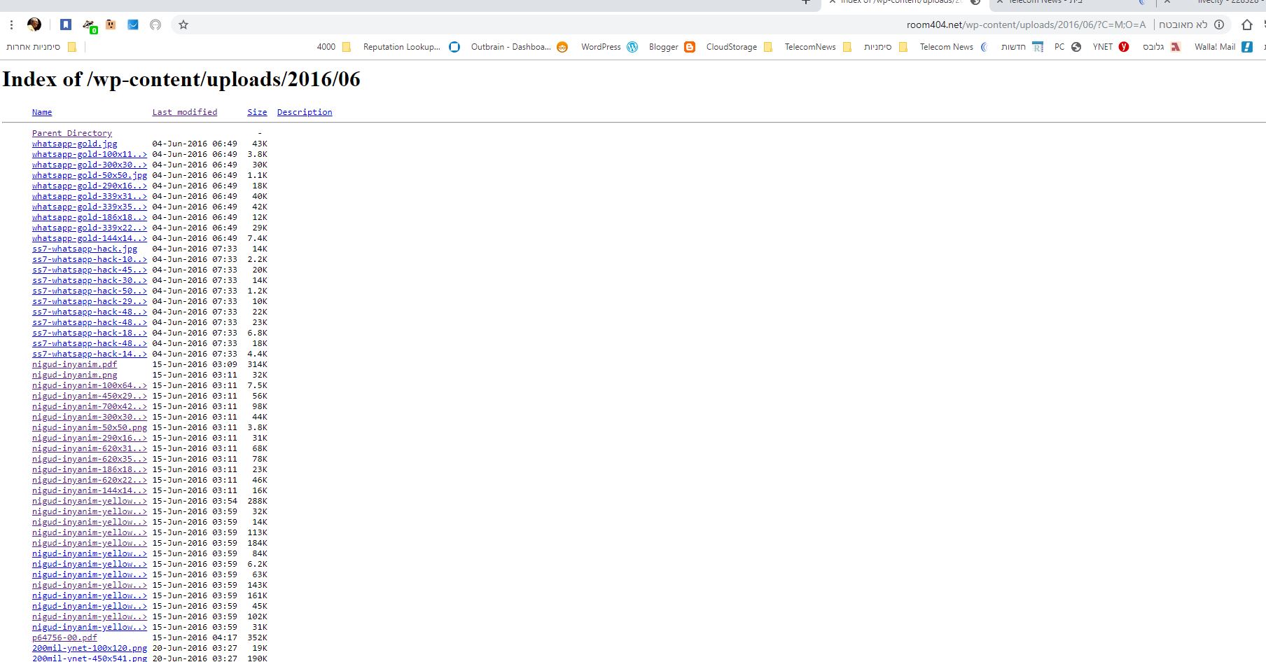The height and width of the screenshot is (662, 1266).
Task: Open the orange face extension icon
Action: tap(111, 25)
